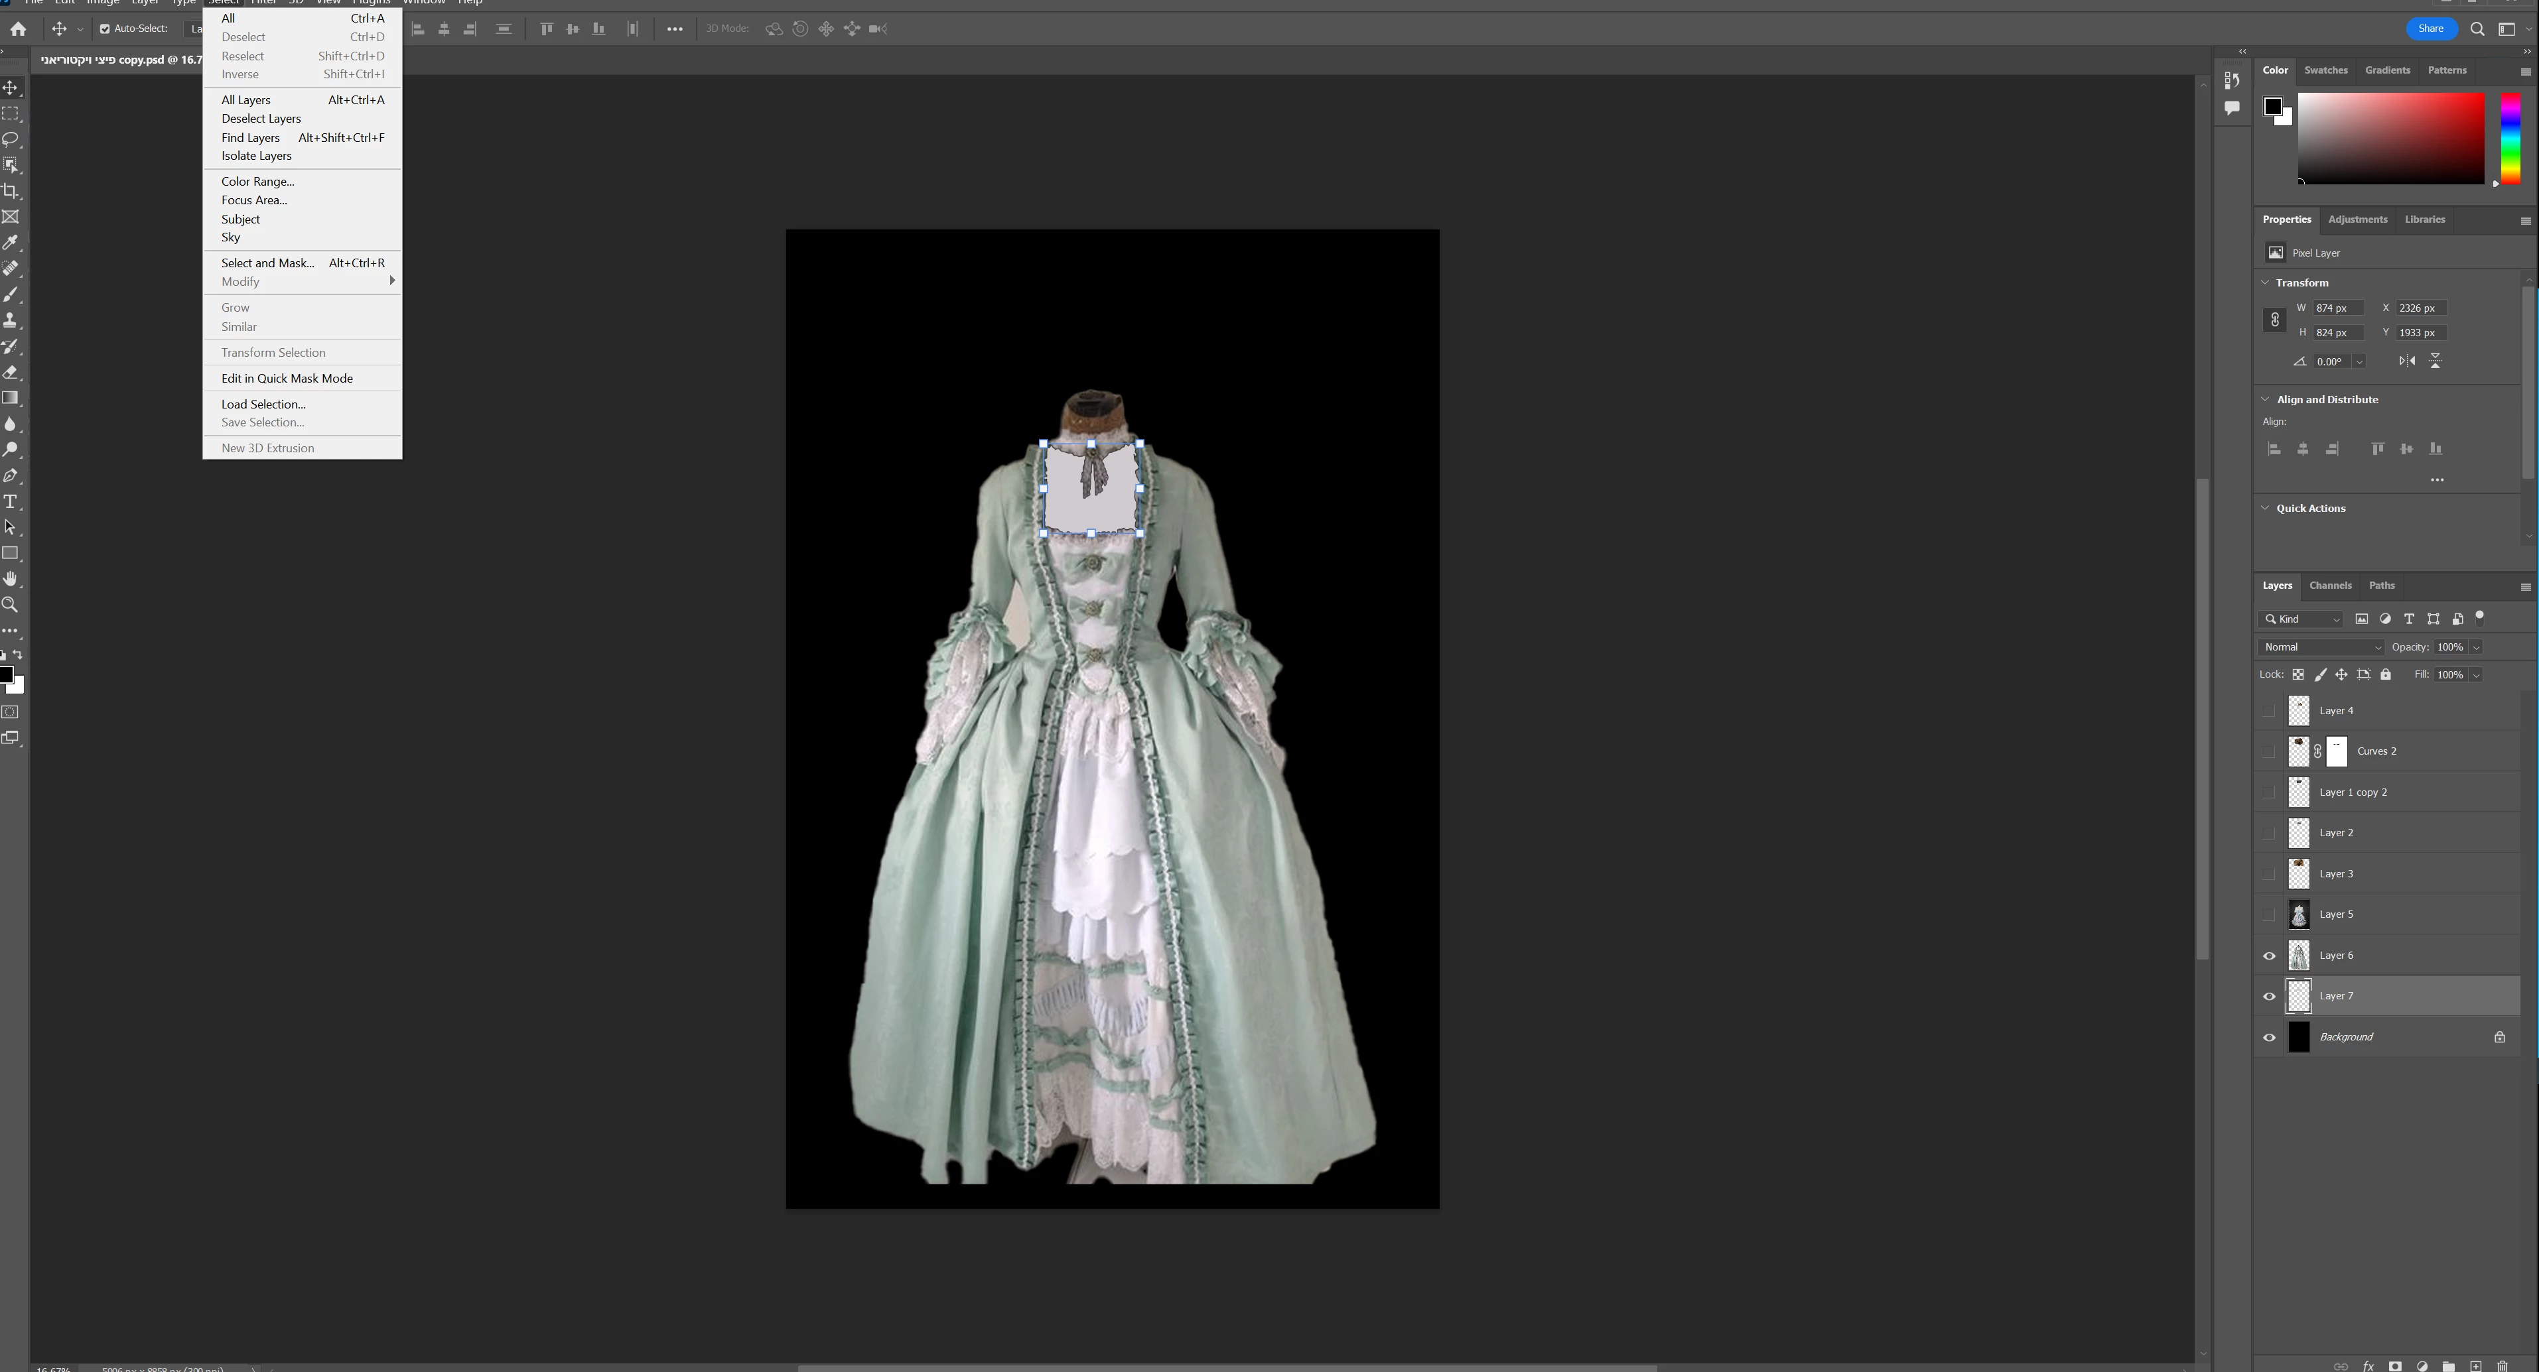The image size is (2539, 1372).
Task: Hide Layer 6 visibility eye
Action: tap(2269, 956)
